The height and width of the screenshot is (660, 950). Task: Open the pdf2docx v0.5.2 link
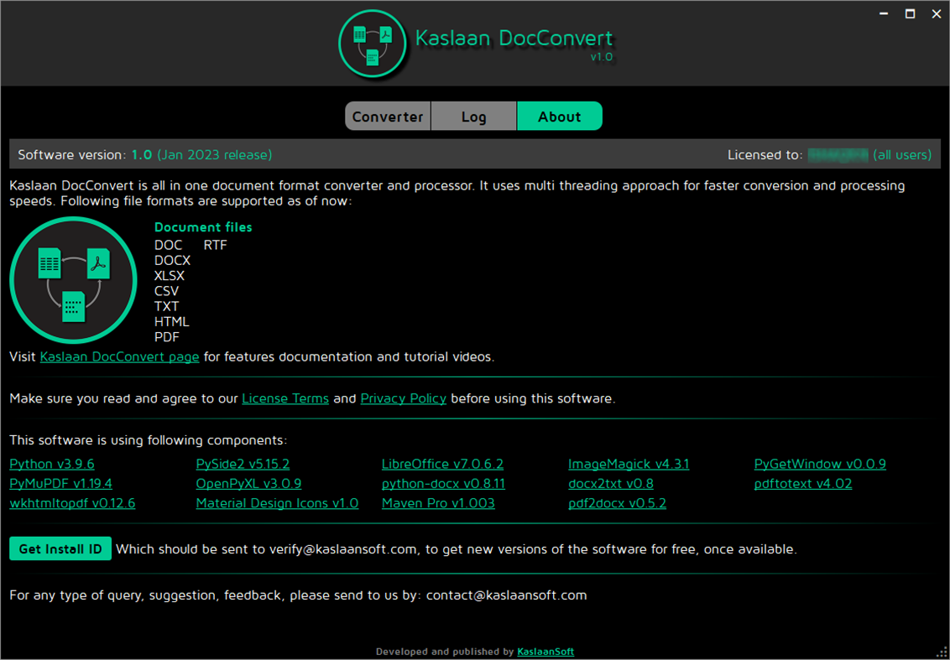(617, 503)
